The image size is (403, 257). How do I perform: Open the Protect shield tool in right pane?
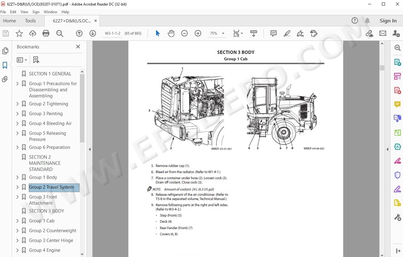pos(397,175)
